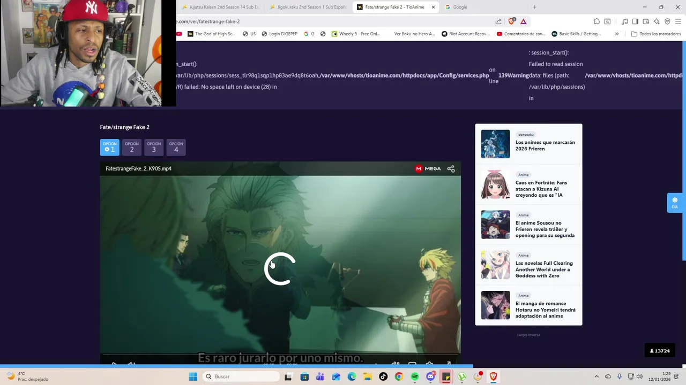Screen dimensions: 686x385
Task: Open File Explorer from the taskbar
Action: coord(368,376)
